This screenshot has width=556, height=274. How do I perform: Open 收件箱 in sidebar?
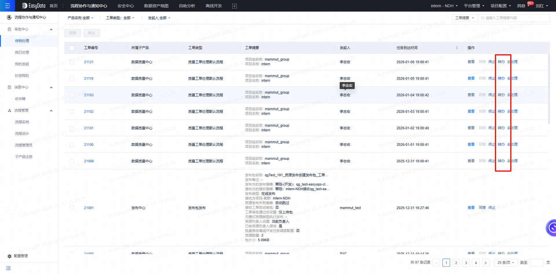20,99
